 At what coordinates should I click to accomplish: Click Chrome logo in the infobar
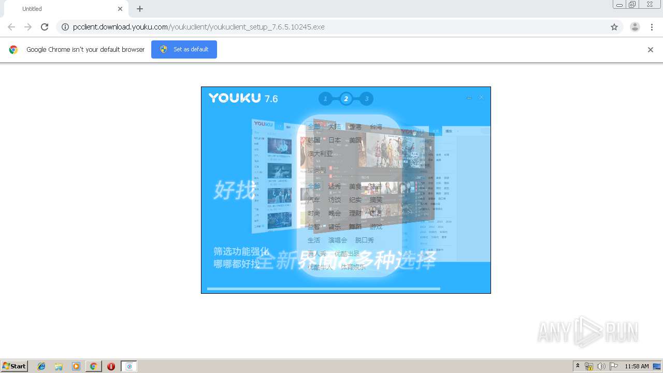13,50
